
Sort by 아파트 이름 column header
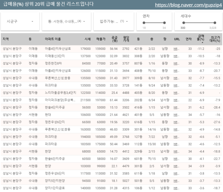(x=53, y=39)
